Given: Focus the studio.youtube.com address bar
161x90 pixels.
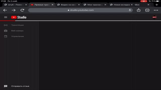Looking at the screenshot, I should point(80,10).
